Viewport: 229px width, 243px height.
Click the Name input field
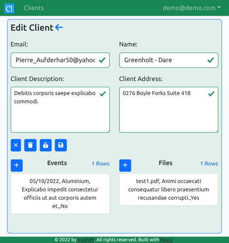coord(169,60)
